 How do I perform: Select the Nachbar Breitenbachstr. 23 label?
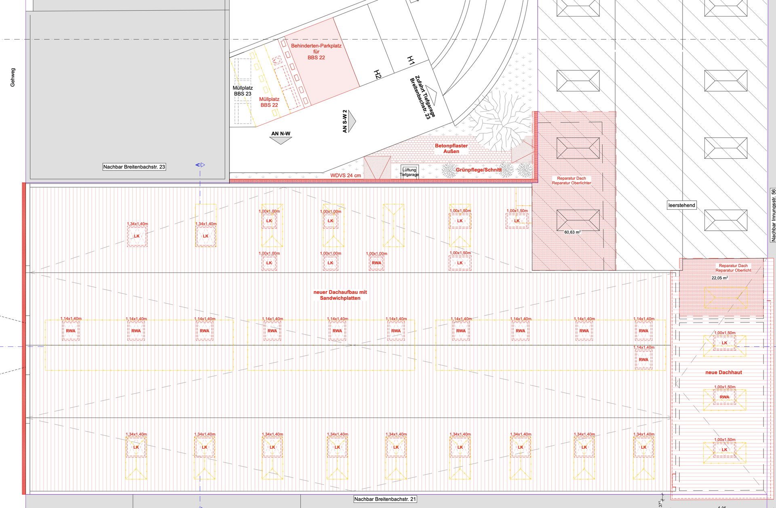pyautogui.click(x=134, y=167)
